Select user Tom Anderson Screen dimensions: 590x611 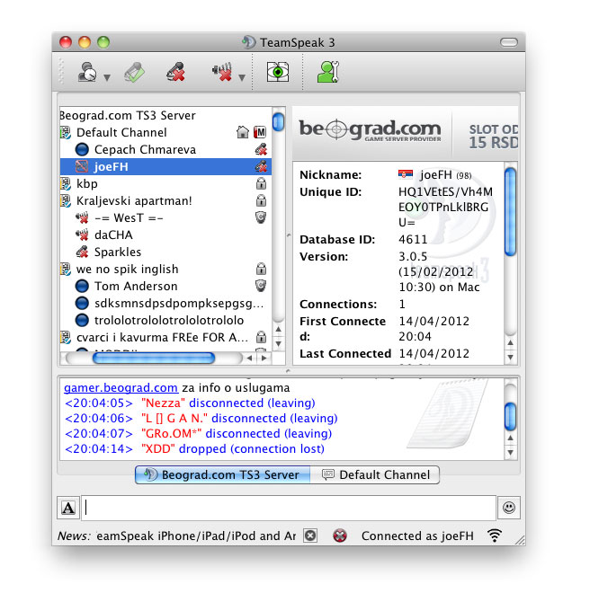pos(165,287)
